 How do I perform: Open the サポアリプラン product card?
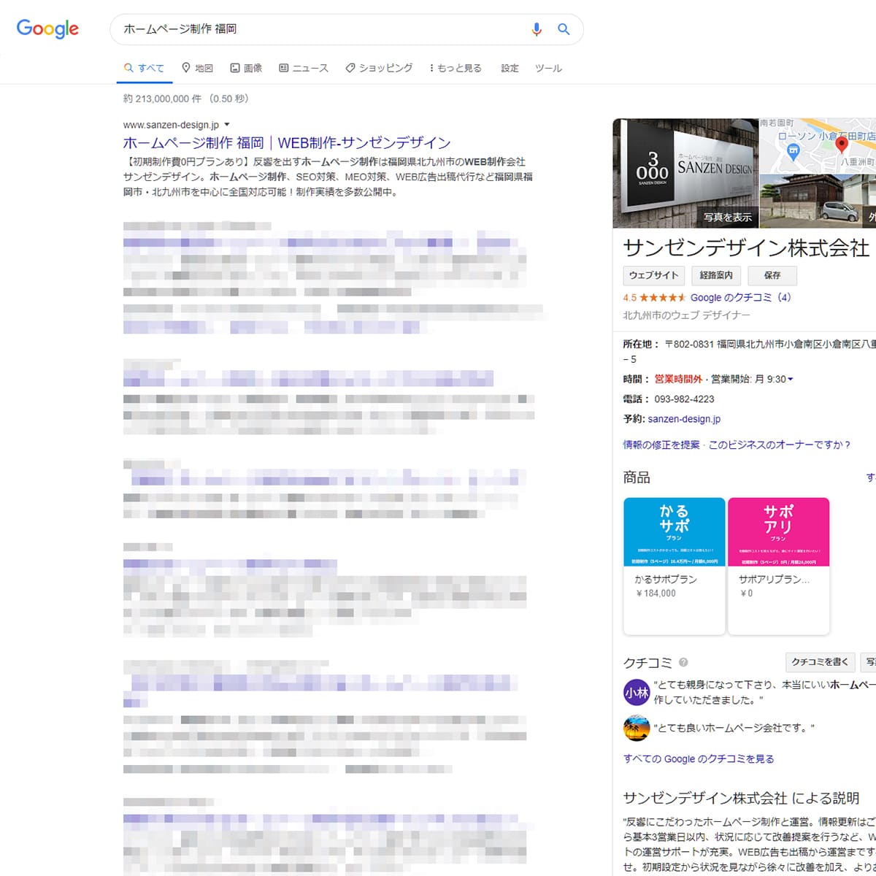coord(779,566)
